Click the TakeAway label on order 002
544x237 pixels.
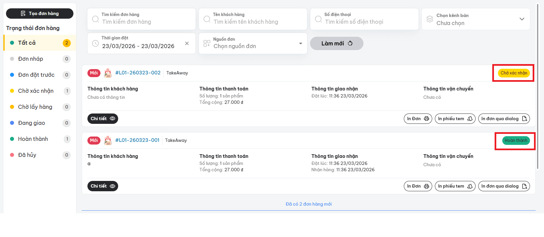coord(177,73)
